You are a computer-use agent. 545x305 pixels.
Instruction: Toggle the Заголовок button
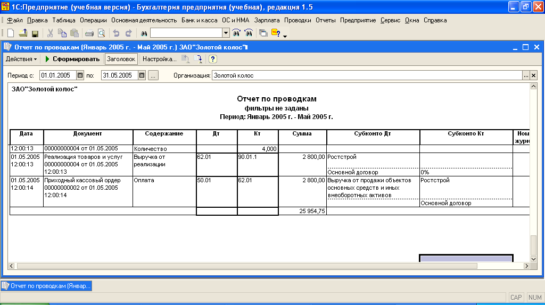click(121, 59)
